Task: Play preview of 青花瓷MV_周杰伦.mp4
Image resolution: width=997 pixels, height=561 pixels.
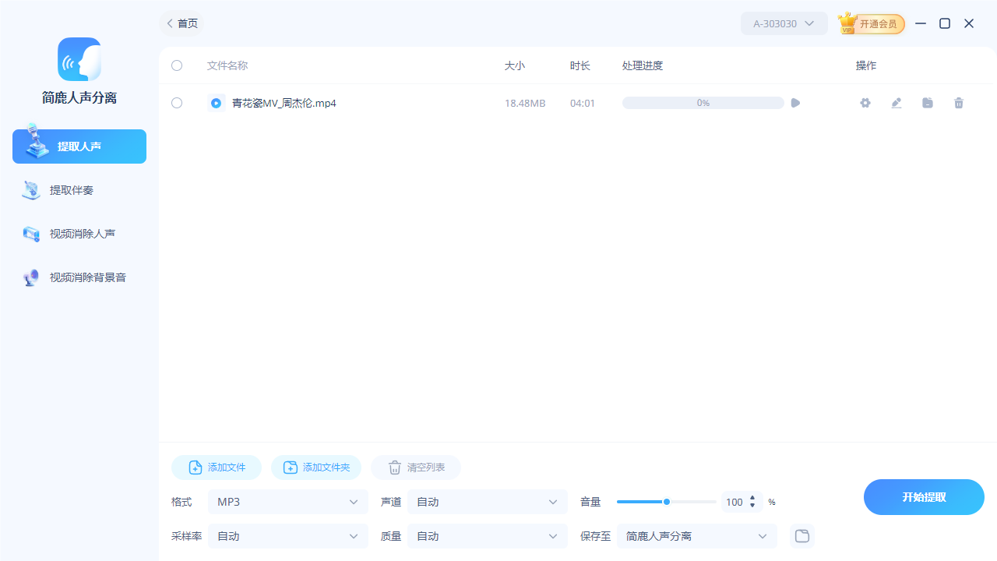Action: coord(794,102)
